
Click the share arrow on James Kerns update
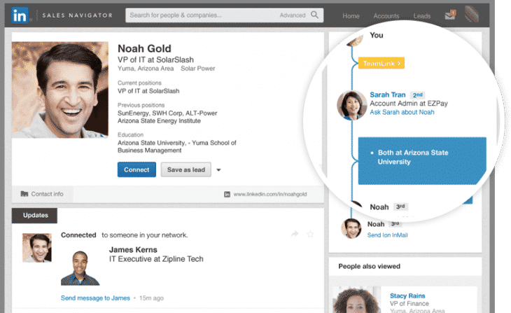(x=295, y=234)
